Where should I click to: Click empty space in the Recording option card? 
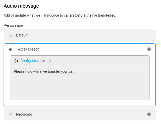pos(87,114)
